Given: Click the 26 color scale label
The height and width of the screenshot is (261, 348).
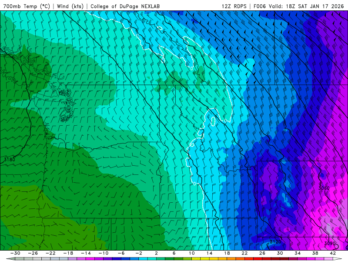Looking at the screenshot, I should click(x=262, y=253).
